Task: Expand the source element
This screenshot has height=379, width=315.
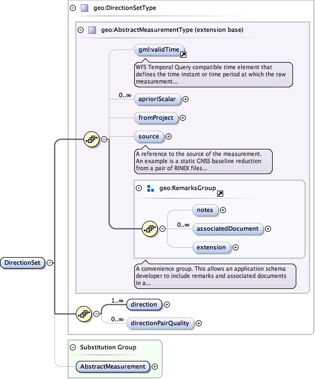Action: point(168,137)
